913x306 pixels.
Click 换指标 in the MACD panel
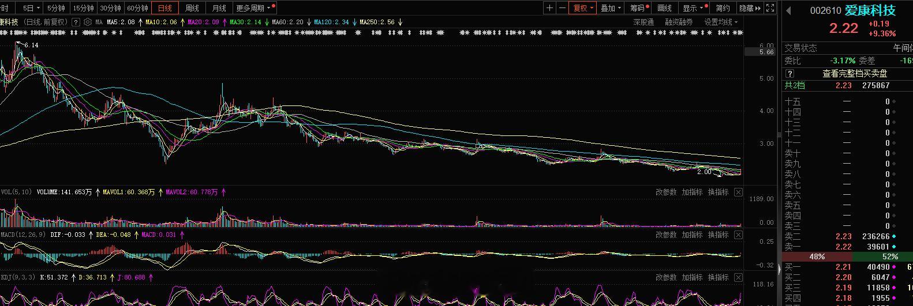(x=718, y=235)
